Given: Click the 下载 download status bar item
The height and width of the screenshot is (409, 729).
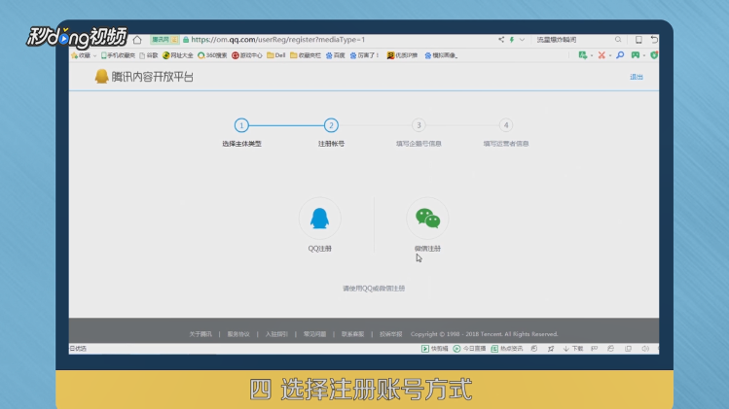Looking at the screenshot, I should tap(573, 349).
